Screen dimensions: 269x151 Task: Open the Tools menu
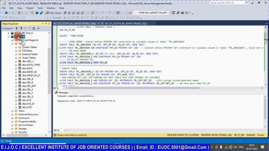(x=40, y=8)
